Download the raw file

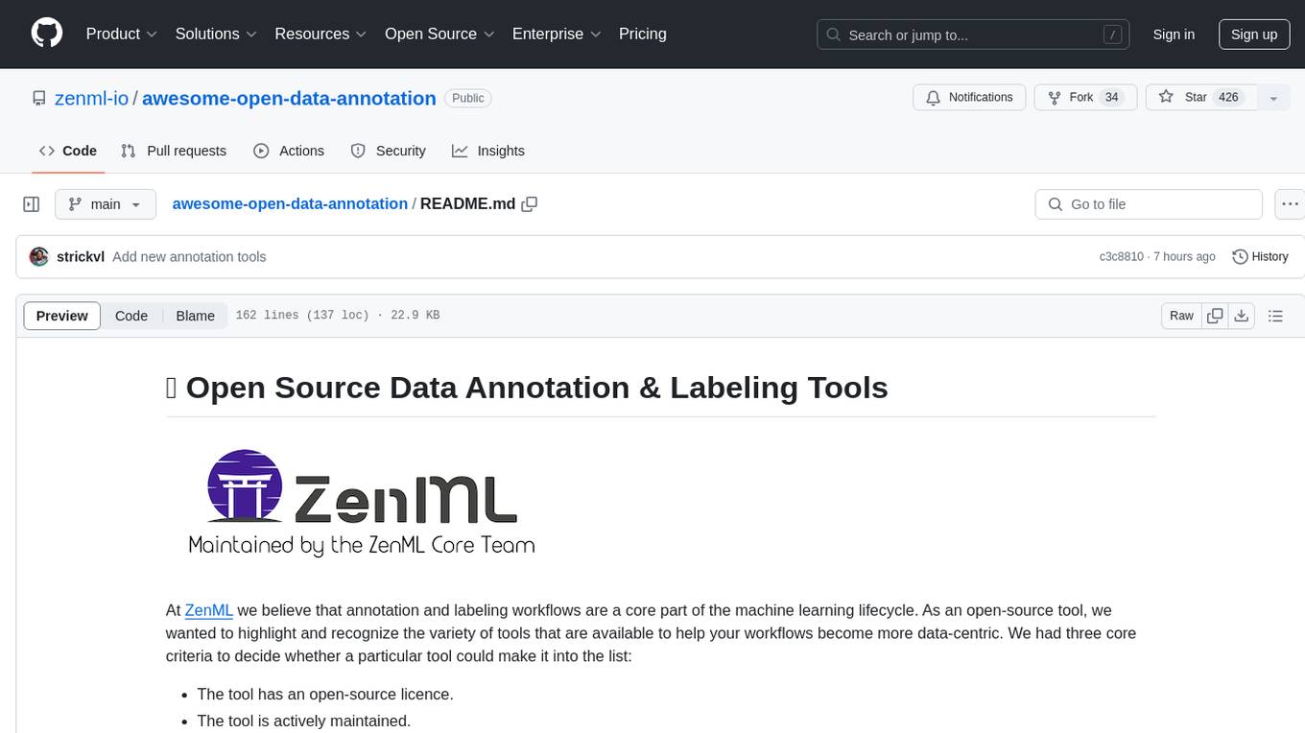click(1241, 316)
